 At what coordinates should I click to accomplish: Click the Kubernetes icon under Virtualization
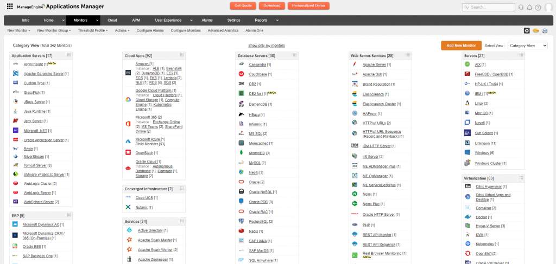(x=467, y=243)
